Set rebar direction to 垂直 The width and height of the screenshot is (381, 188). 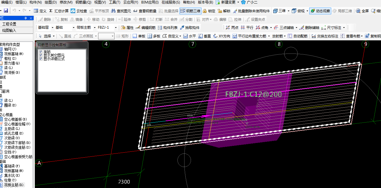click(204, 36)
